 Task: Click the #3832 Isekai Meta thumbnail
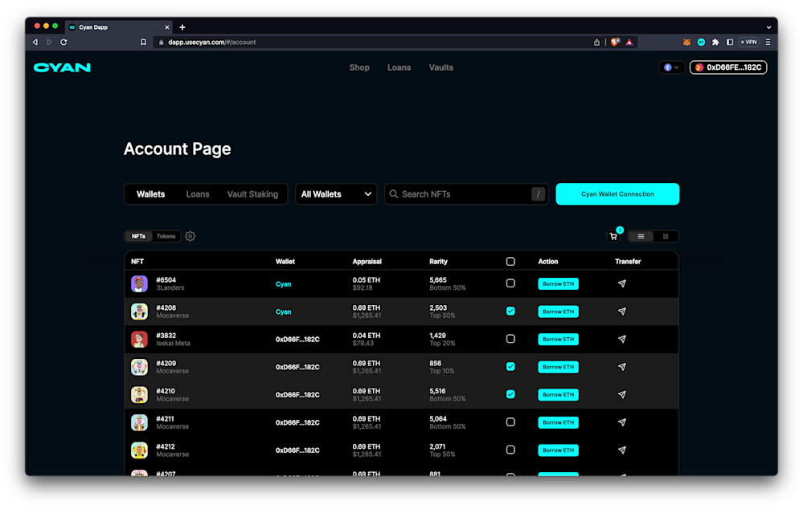[x=139, y=339]
